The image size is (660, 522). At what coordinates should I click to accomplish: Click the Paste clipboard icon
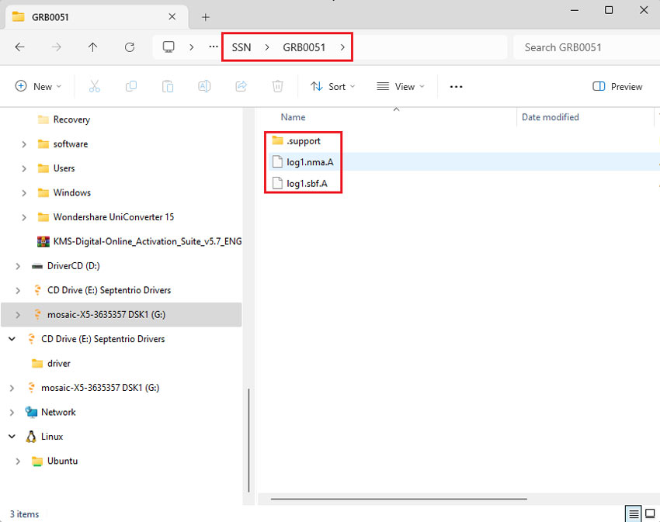tap(168, 87)
